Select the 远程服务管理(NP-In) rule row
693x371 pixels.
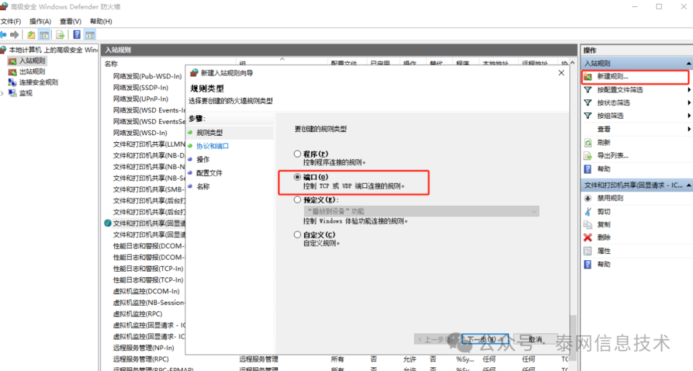(144, 348)
